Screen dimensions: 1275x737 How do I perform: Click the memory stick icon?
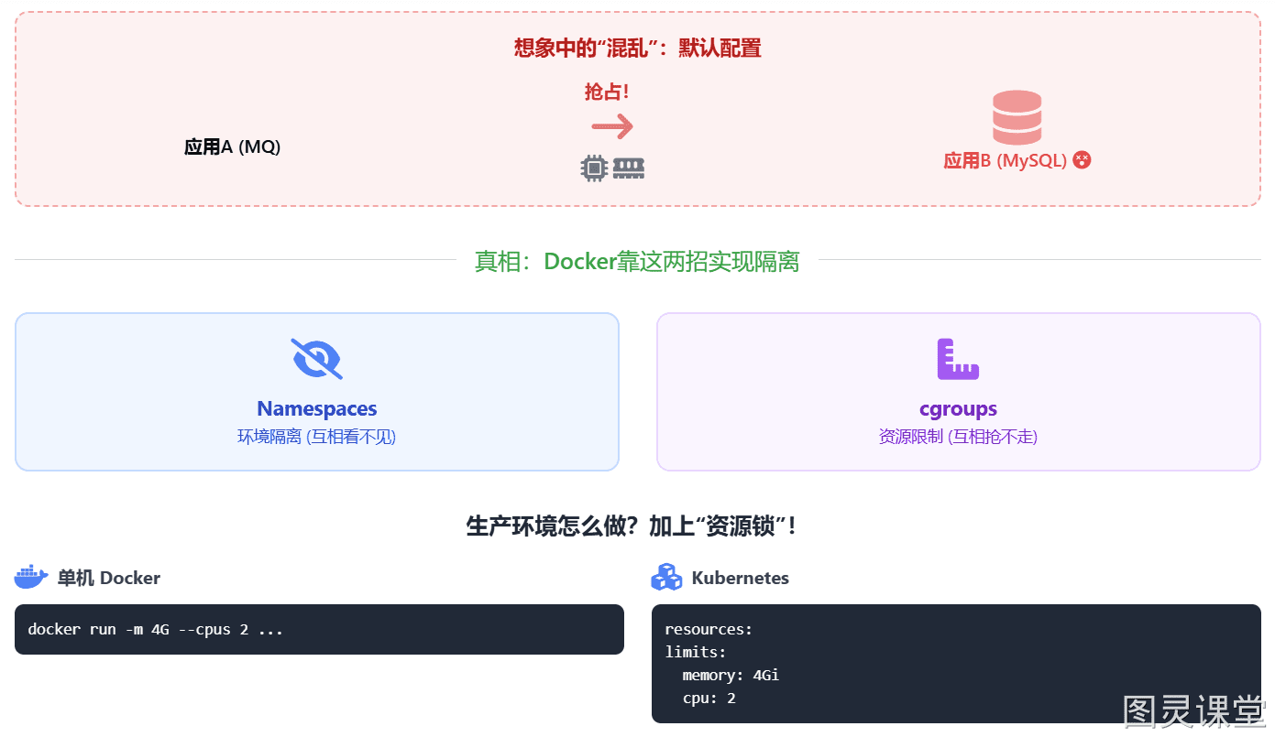tap(629, 168)
